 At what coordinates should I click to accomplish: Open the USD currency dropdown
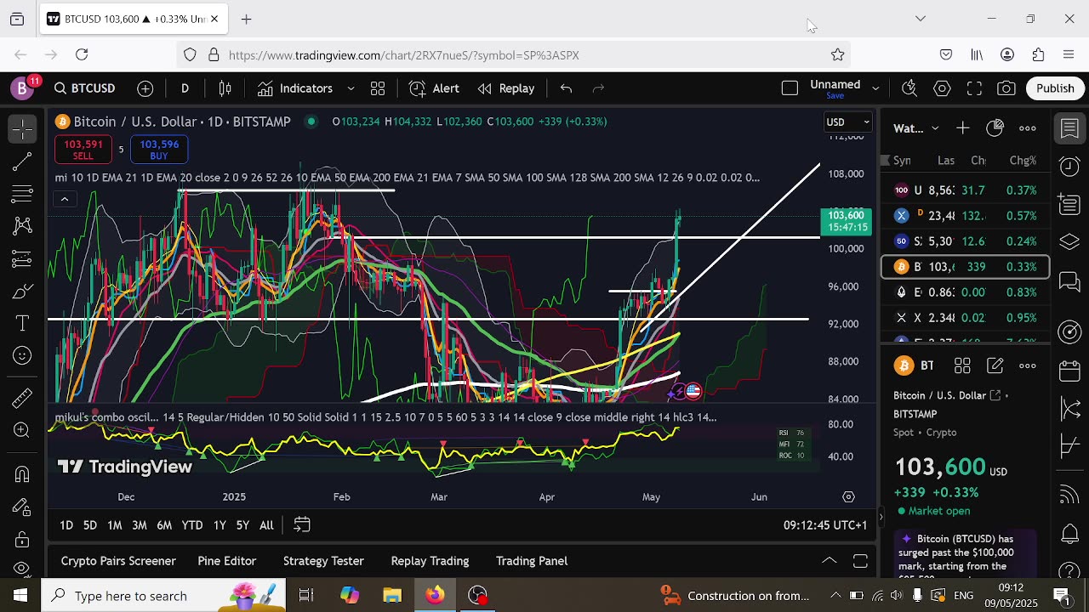coord(848,122)
